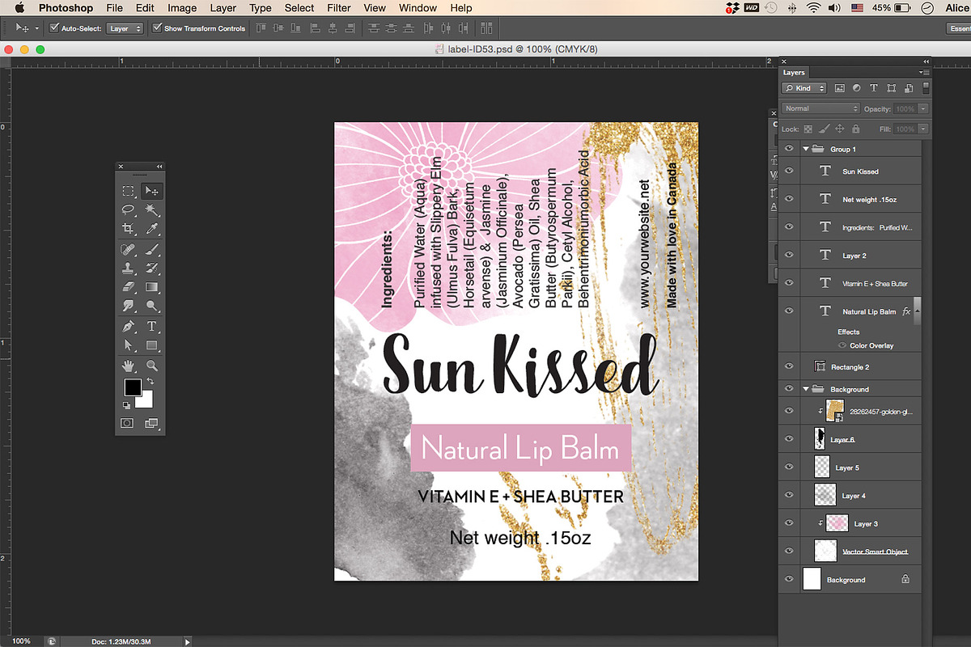Lock all padlock icon

point(854,129)
